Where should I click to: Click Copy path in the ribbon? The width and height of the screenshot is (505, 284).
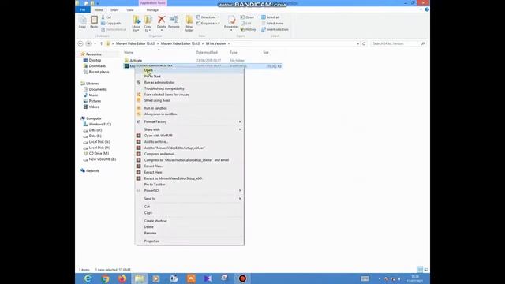tap(111, 23)
